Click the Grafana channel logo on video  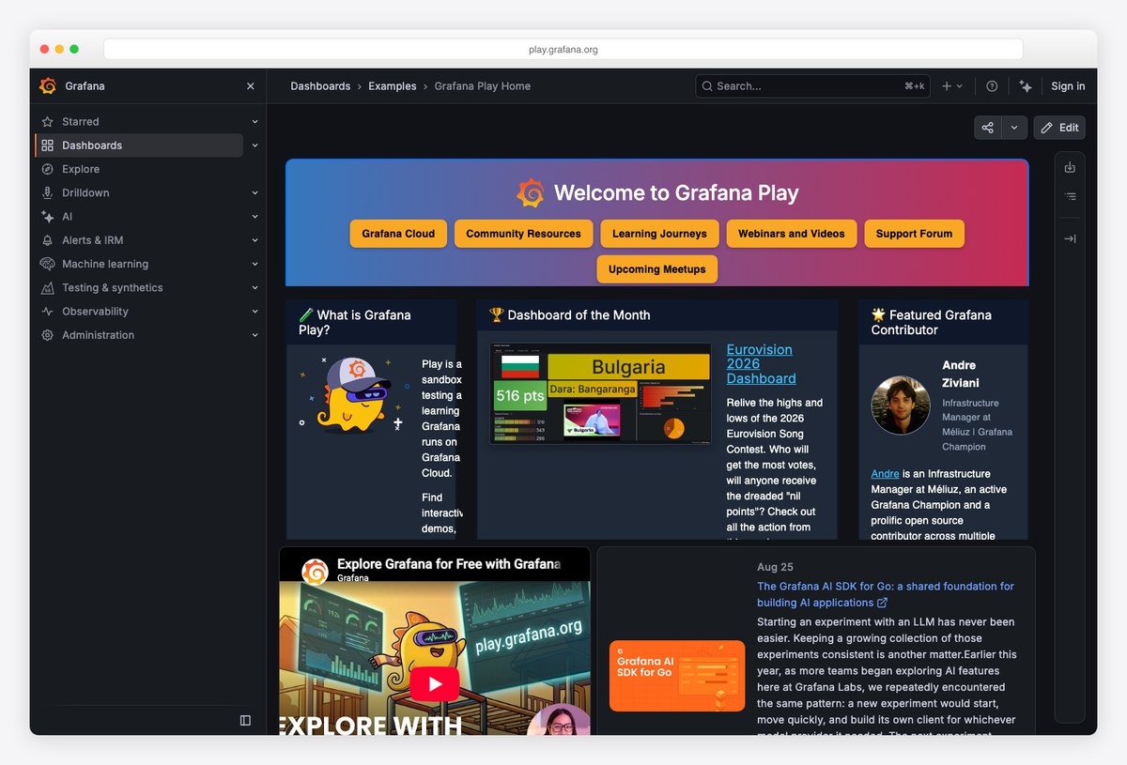315,572
